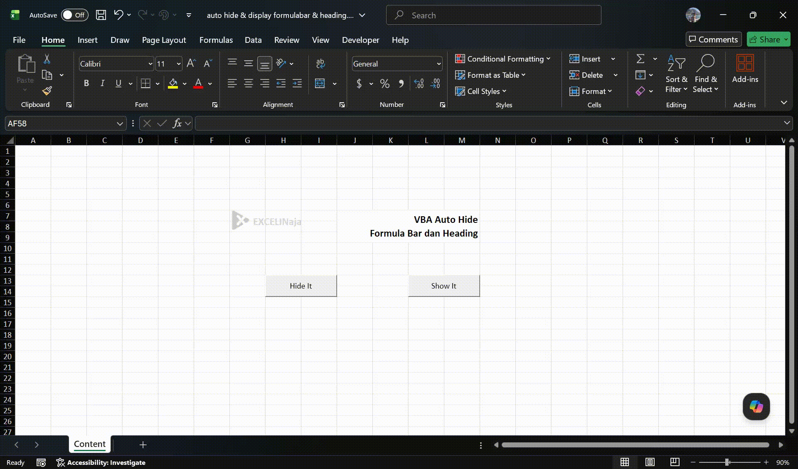The width and height of the screenshot is (798, 469).
Task: Click the Borders icon
Action: click(145, 84)
